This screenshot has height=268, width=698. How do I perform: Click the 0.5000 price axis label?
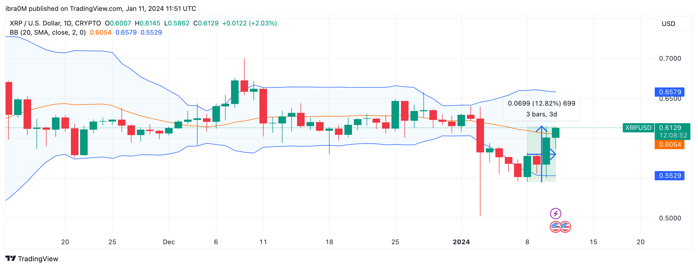click(670, 218)
